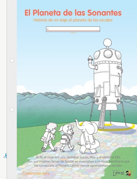This screenshot has width=137, height=179.
Task: Click the Cuadernillo Alfa label
Action: [36, 173]
